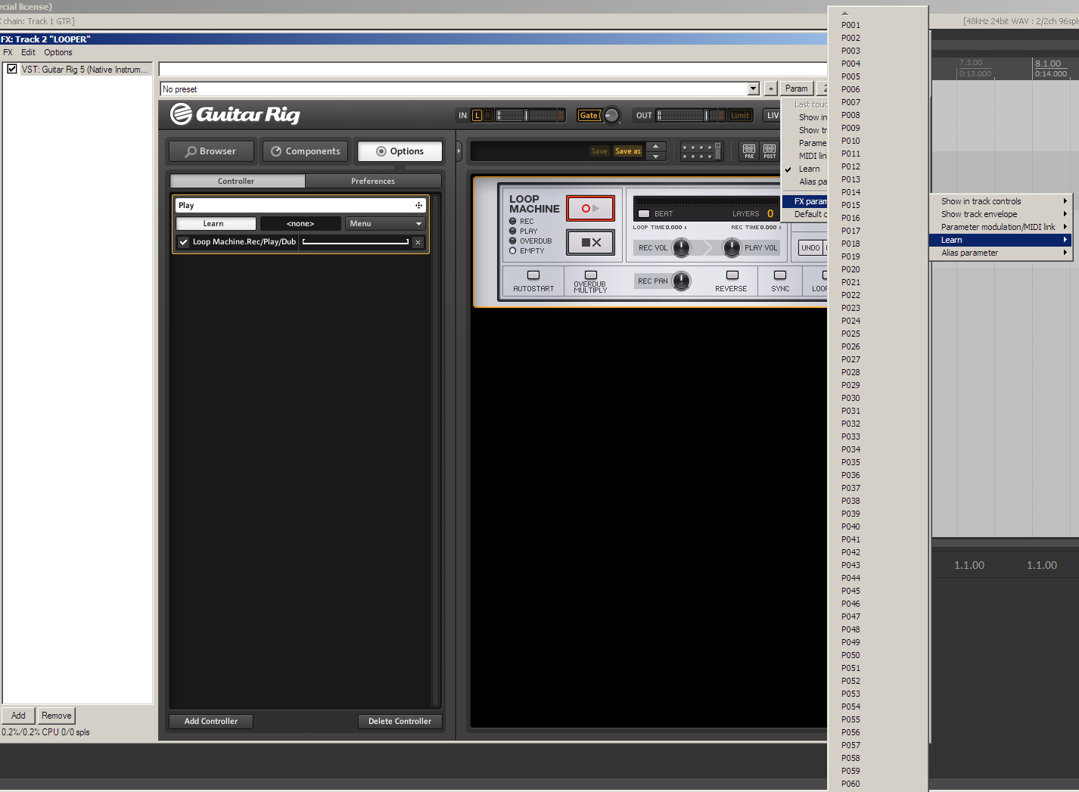1079x792 pixels.
Task: Click the Guitar Rig logo
Action: pyautogui.click(x=235, y=114)
